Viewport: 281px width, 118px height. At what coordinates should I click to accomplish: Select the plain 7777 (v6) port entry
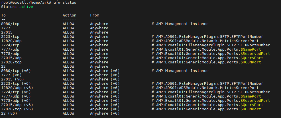11,75
